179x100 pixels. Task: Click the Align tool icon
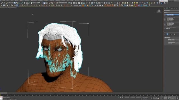[71, 3]
